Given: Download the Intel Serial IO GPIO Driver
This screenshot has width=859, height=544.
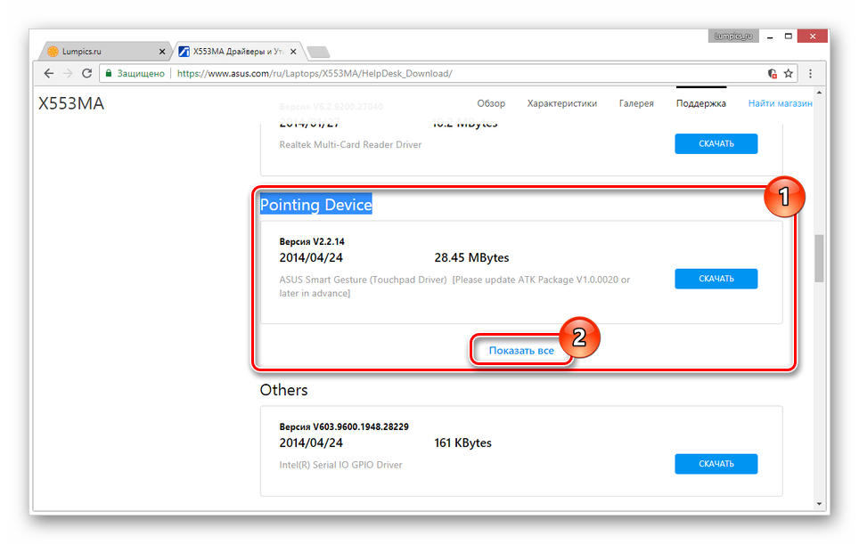Looking at the screenshot, I should click(716, 464).
